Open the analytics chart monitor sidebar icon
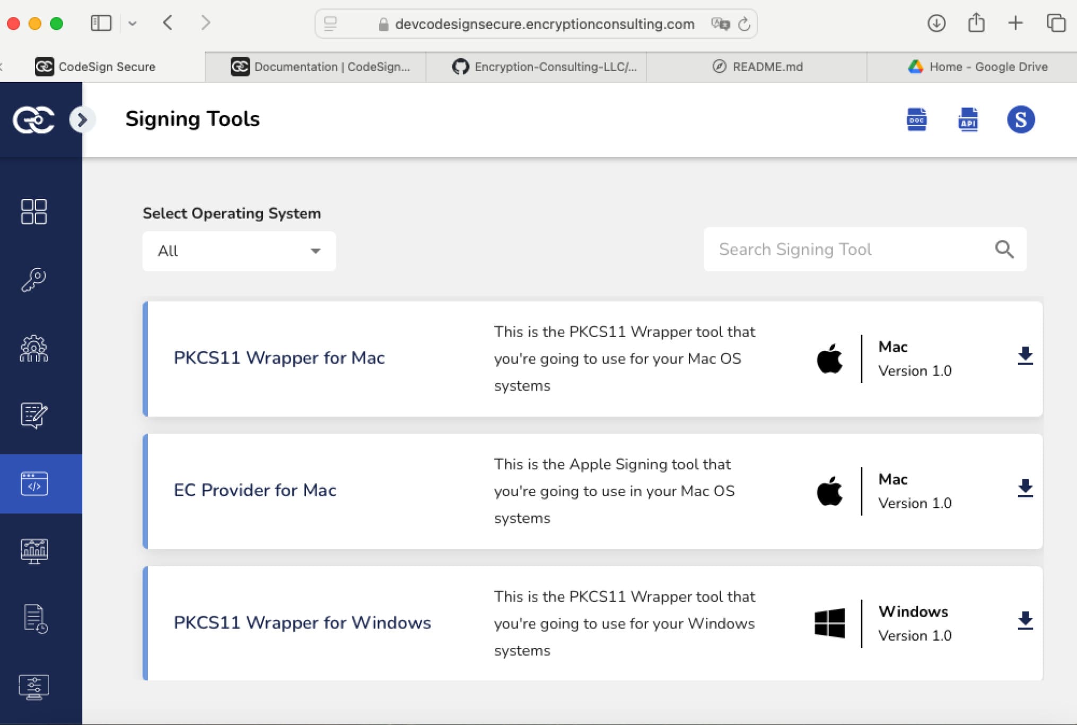Screen dimensions: 1077x725 click(34, 551)
